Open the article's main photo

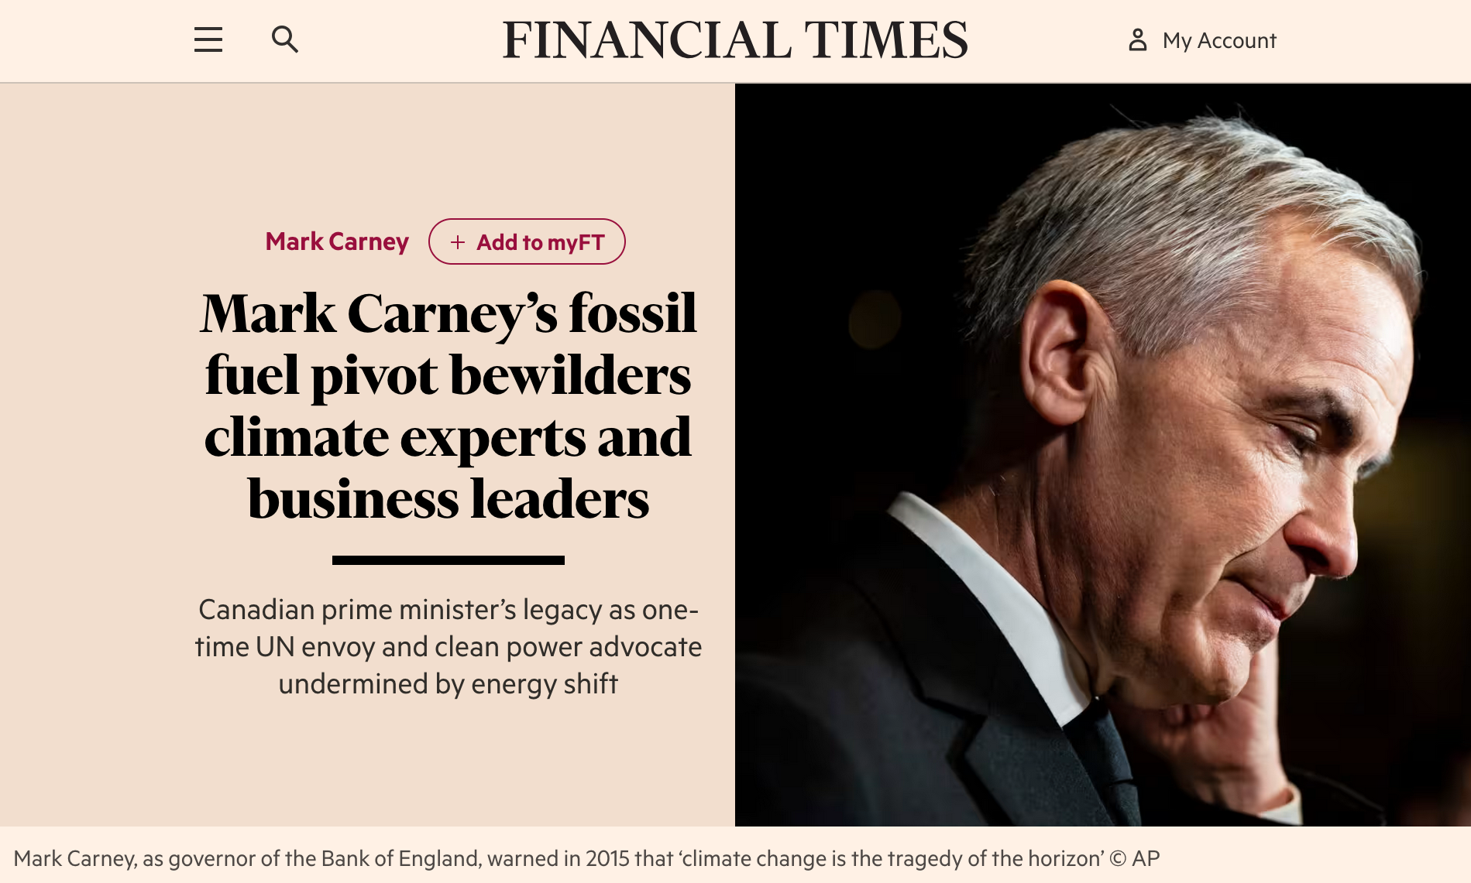1102,454
